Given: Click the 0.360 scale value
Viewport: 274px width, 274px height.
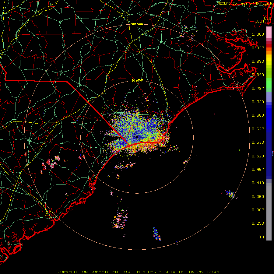Looking at the screenshot, I should point(258,197).
